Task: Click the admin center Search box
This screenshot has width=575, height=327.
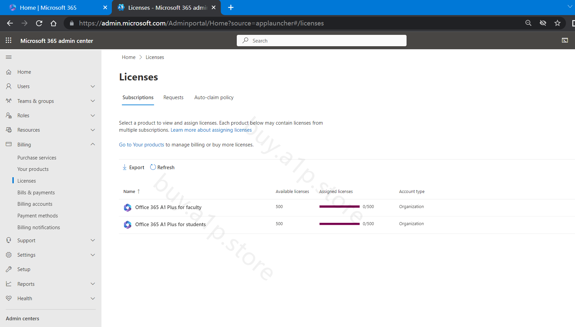Action: tap(321, 41)
